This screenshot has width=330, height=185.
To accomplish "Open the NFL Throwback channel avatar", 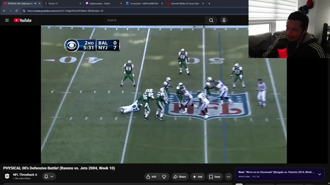I will point(7,176).
